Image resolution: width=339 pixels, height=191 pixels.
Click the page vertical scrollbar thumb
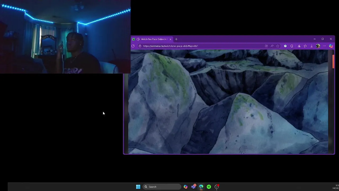333,61
